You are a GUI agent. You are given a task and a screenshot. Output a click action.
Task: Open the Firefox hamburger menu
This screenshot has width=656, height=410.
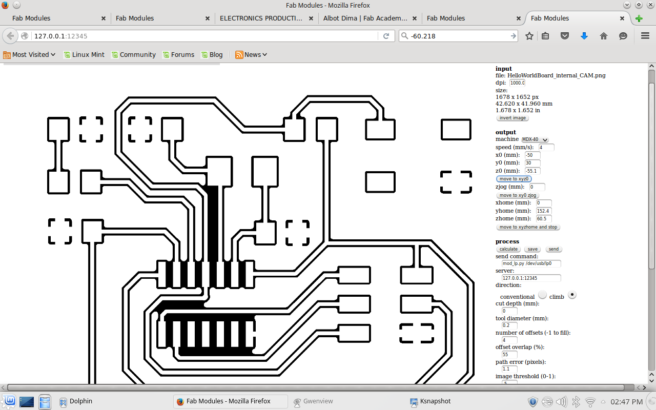tap(645, 36)
